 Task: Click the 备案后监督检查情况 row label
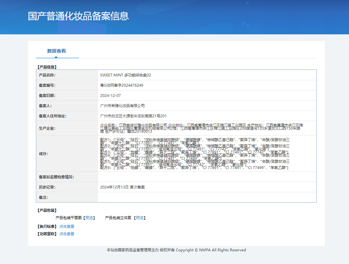[56, 177]
